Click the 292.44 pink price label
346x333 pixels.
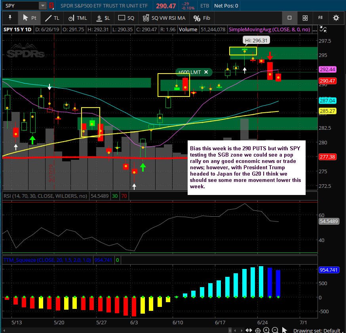click(x=327, y=70)
